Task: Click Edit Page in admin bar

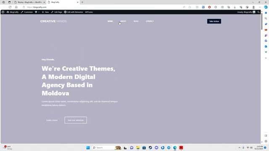Action: coord(57,12)
